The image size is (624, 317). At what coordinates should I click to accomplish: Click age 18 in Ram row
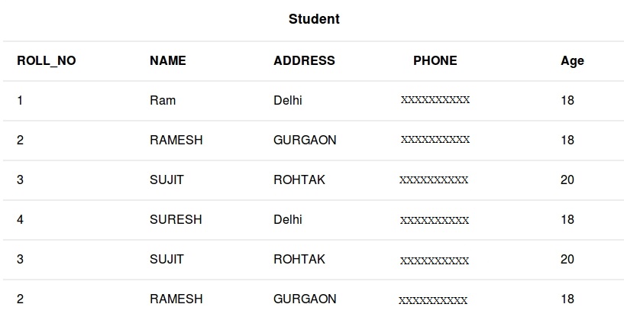tap(567, 101)
